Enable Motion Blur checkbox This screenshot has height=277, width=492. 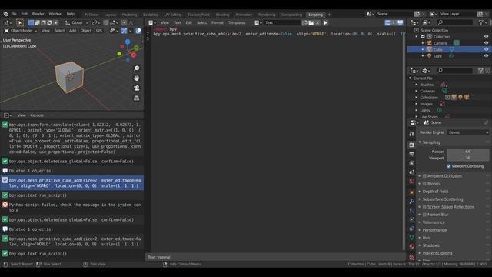point(424,215)
